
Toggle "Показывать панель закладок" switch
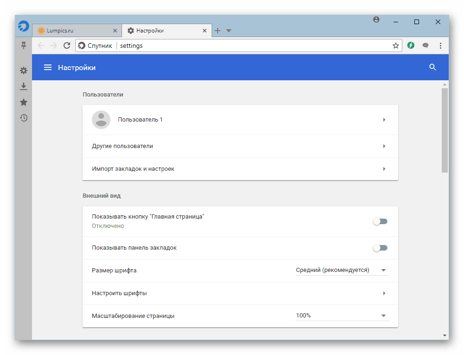[x=380, y=248]
